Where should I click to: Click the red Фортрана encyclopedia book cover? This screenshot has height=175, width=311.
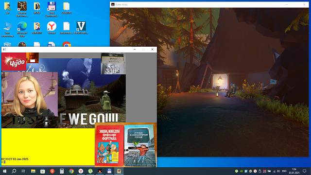pos(109,145)
